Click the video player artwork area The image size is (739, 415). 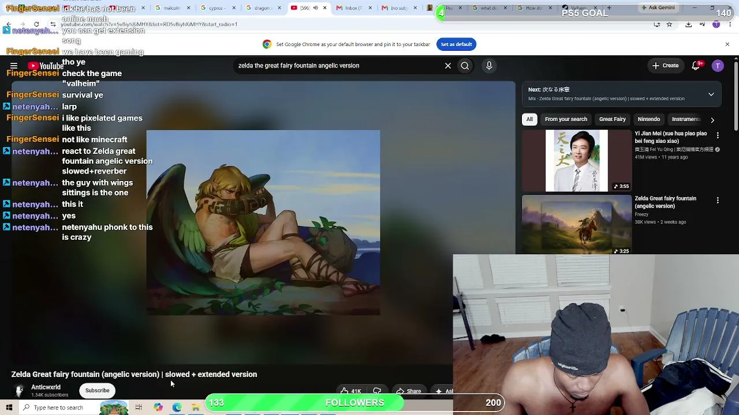[263, 222]
